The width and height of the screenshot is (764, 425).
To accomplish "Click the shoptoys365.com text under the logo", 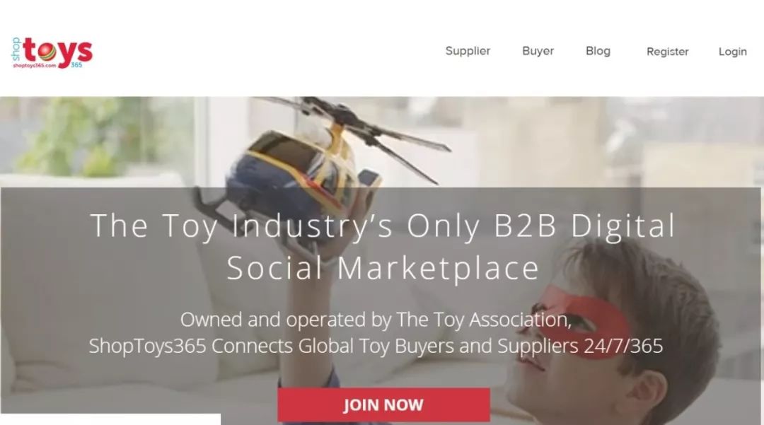I will click(x=34, y=65).
